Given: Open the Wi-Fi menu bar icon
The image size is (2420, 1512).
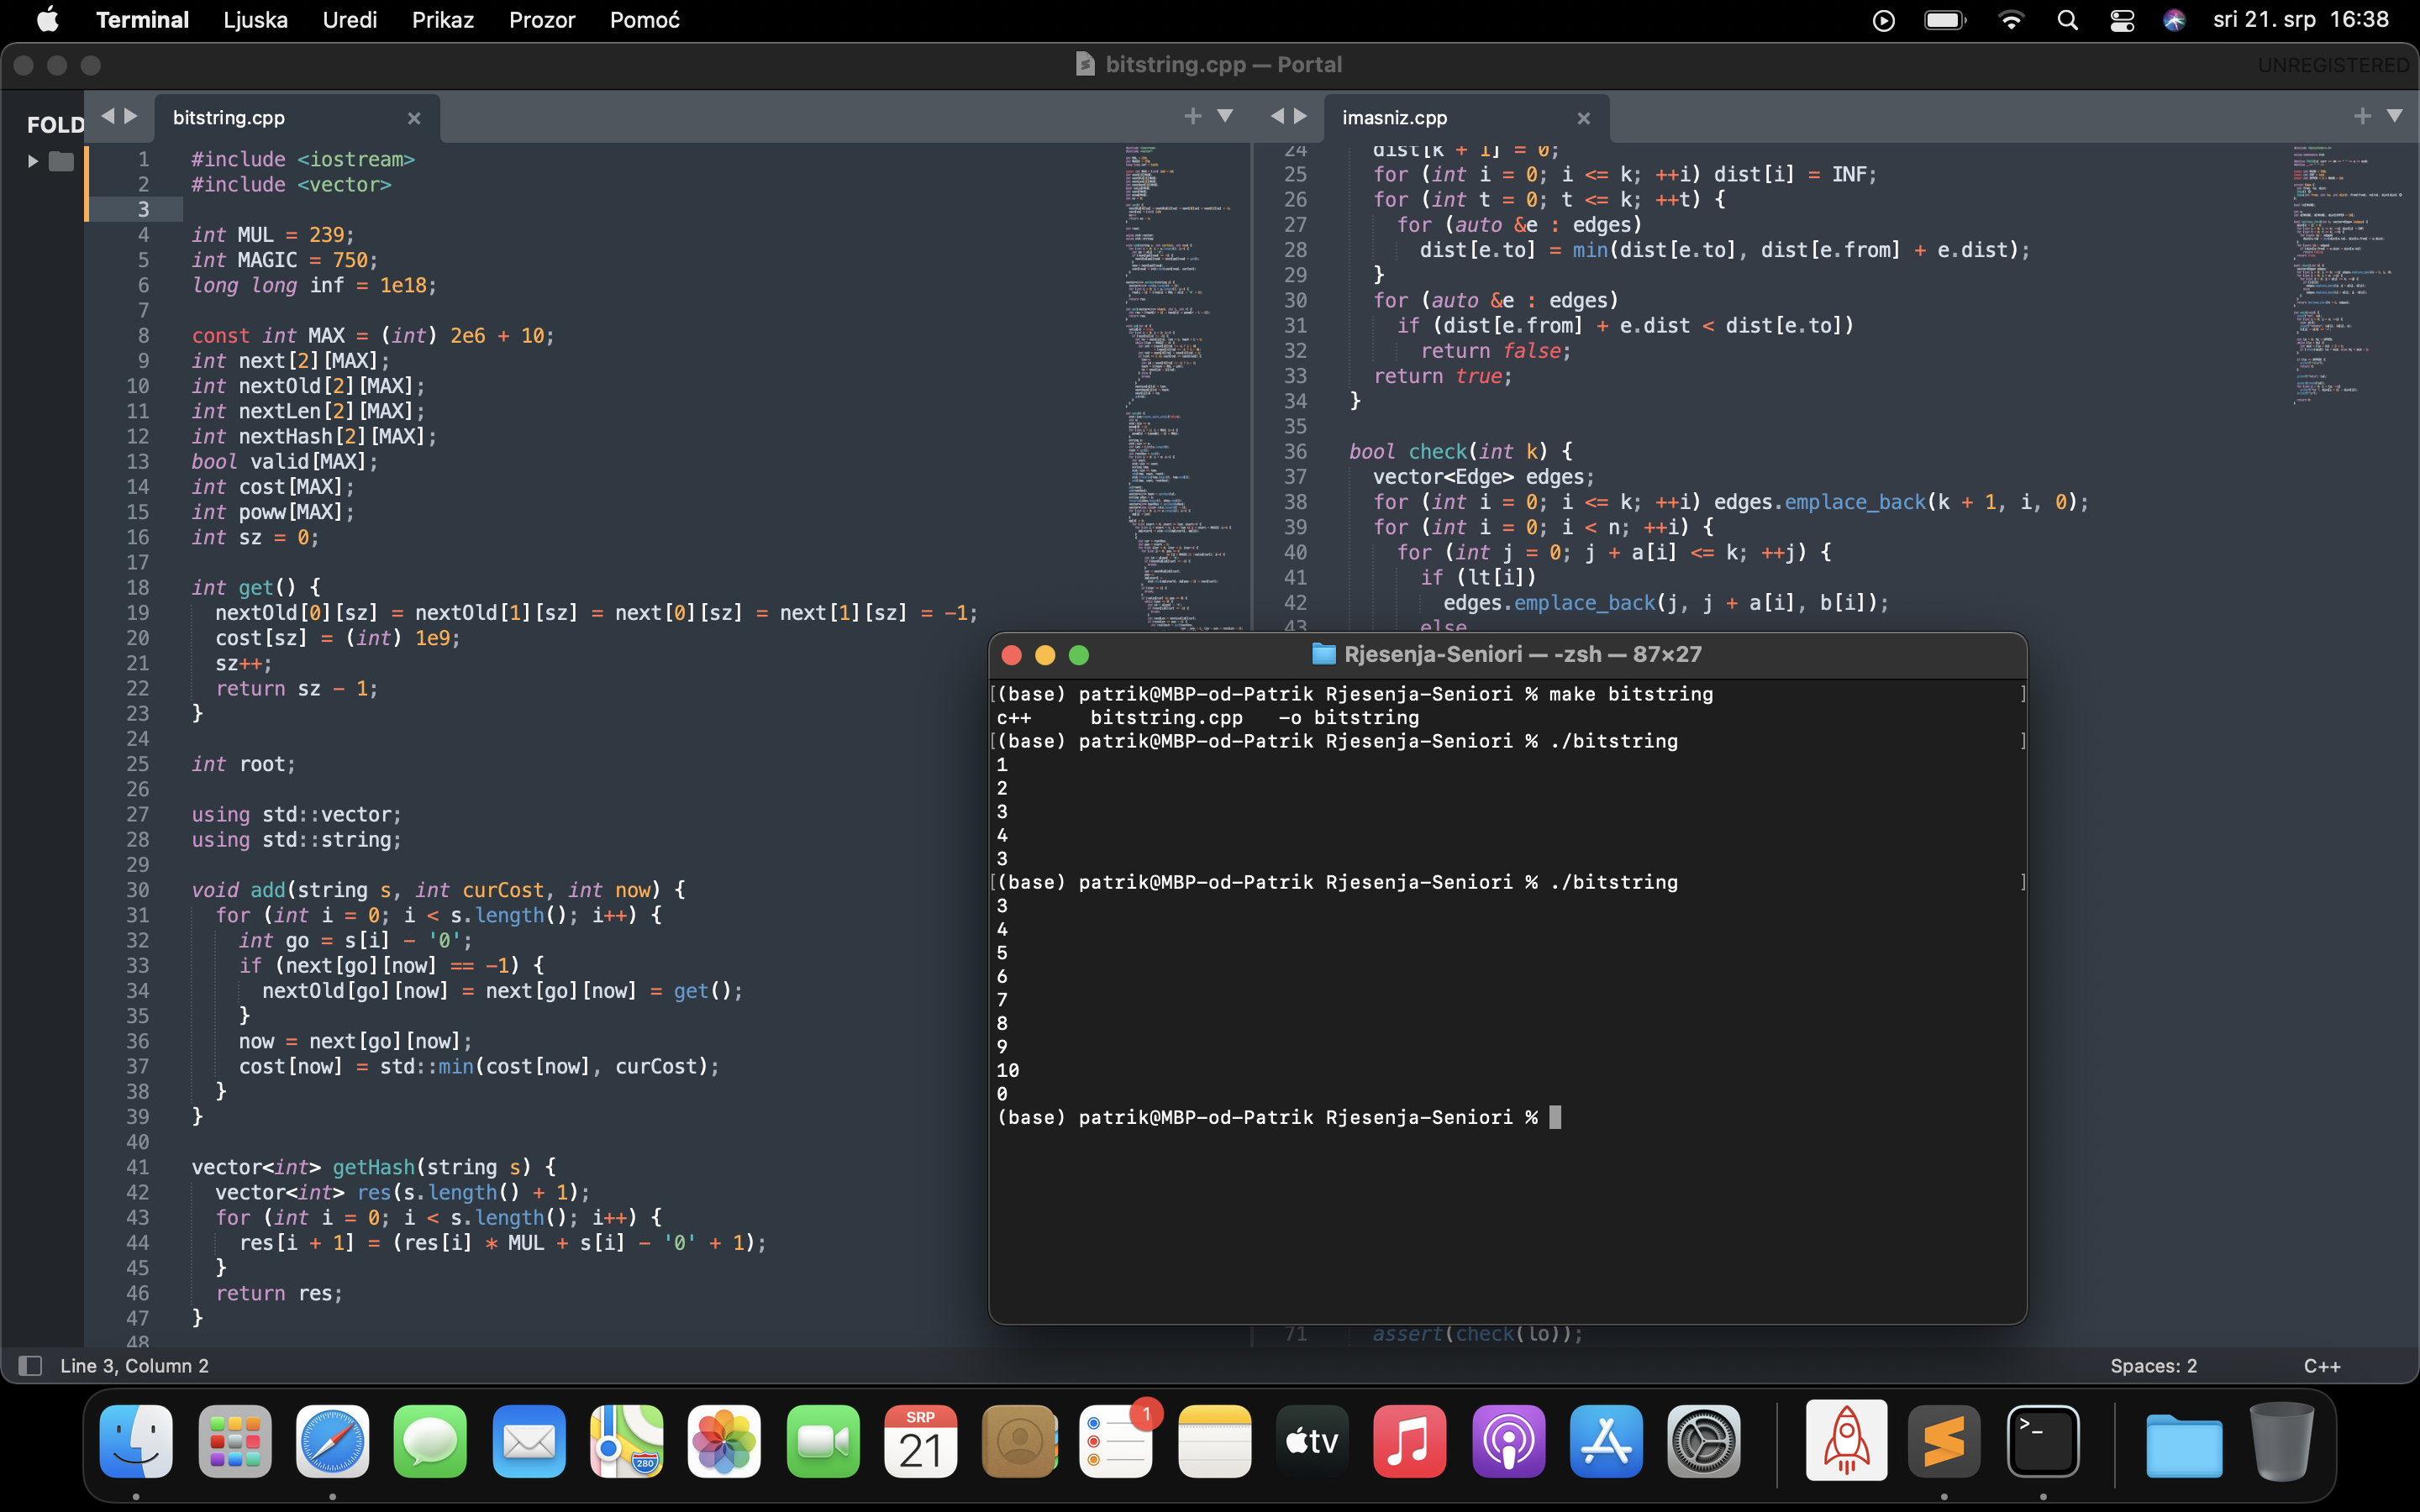Looking at the screenshot, I should pyautogui.click(x=2011, y=20).
